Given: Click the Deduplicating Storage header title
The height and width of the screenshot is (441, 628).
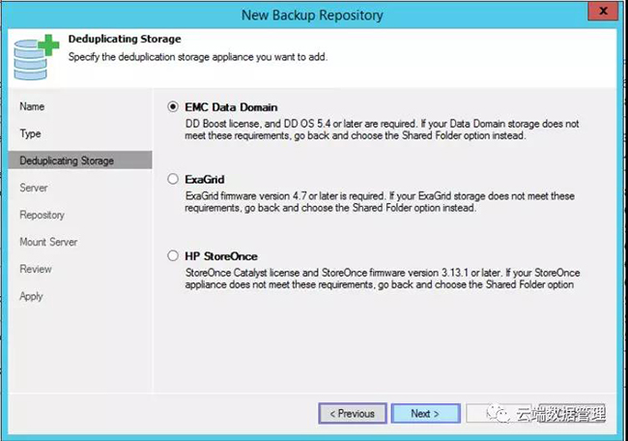Looking at the screenshot, I should 125,39.
